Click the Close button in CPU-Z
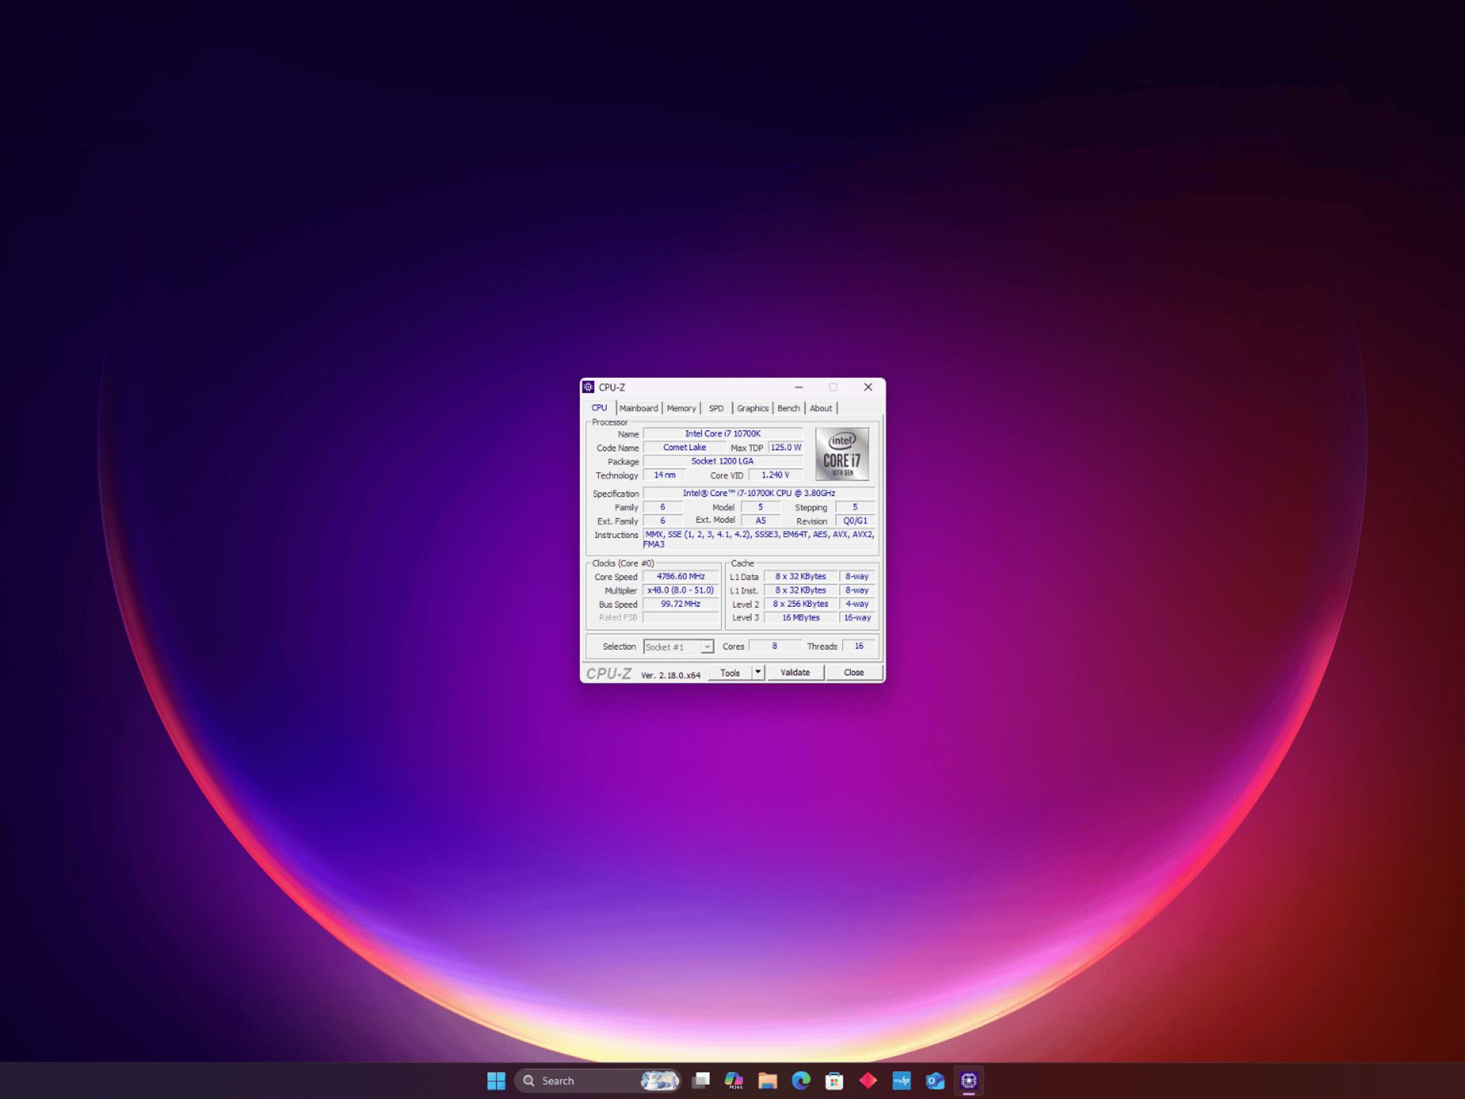1465x1099 pixels. (854, 673)
